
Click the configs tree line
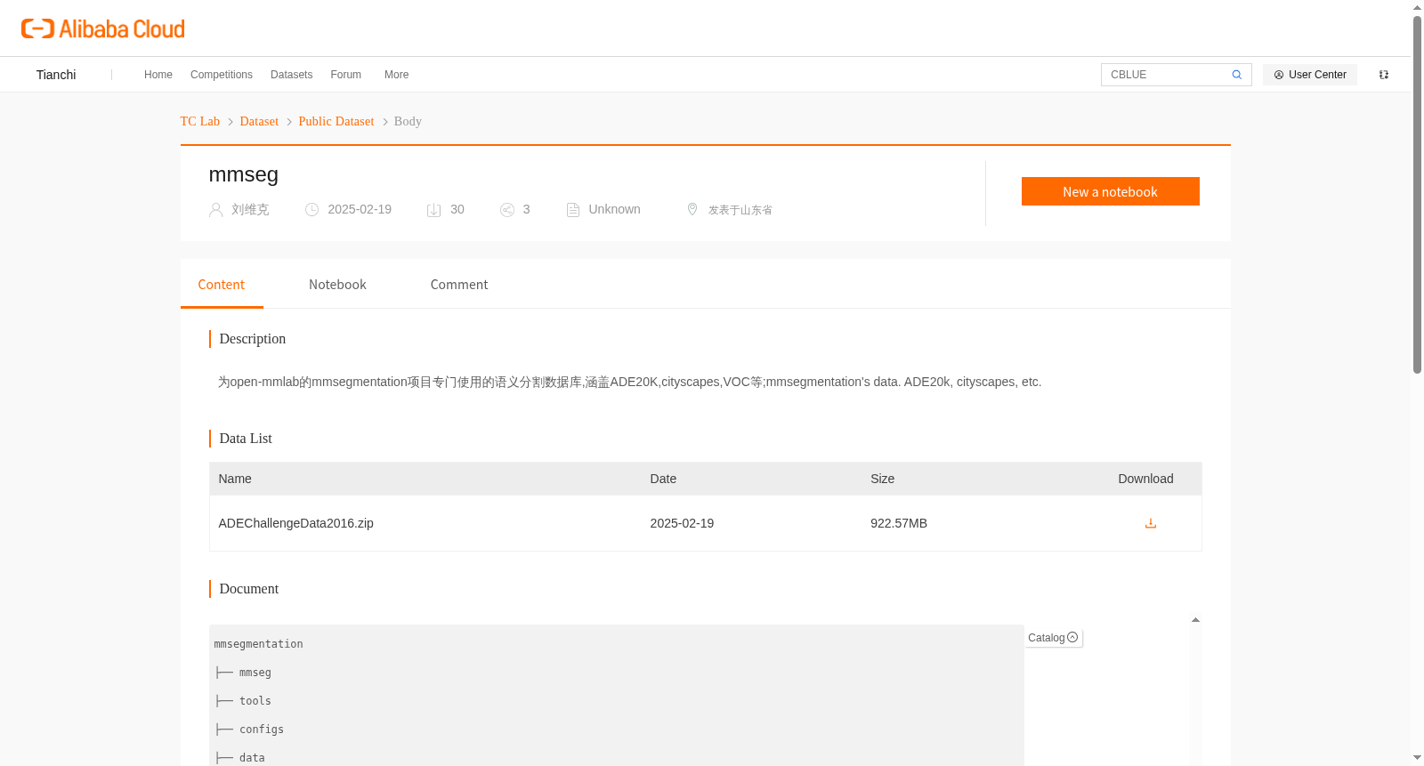pyautogui.click(x=249, y=730)
